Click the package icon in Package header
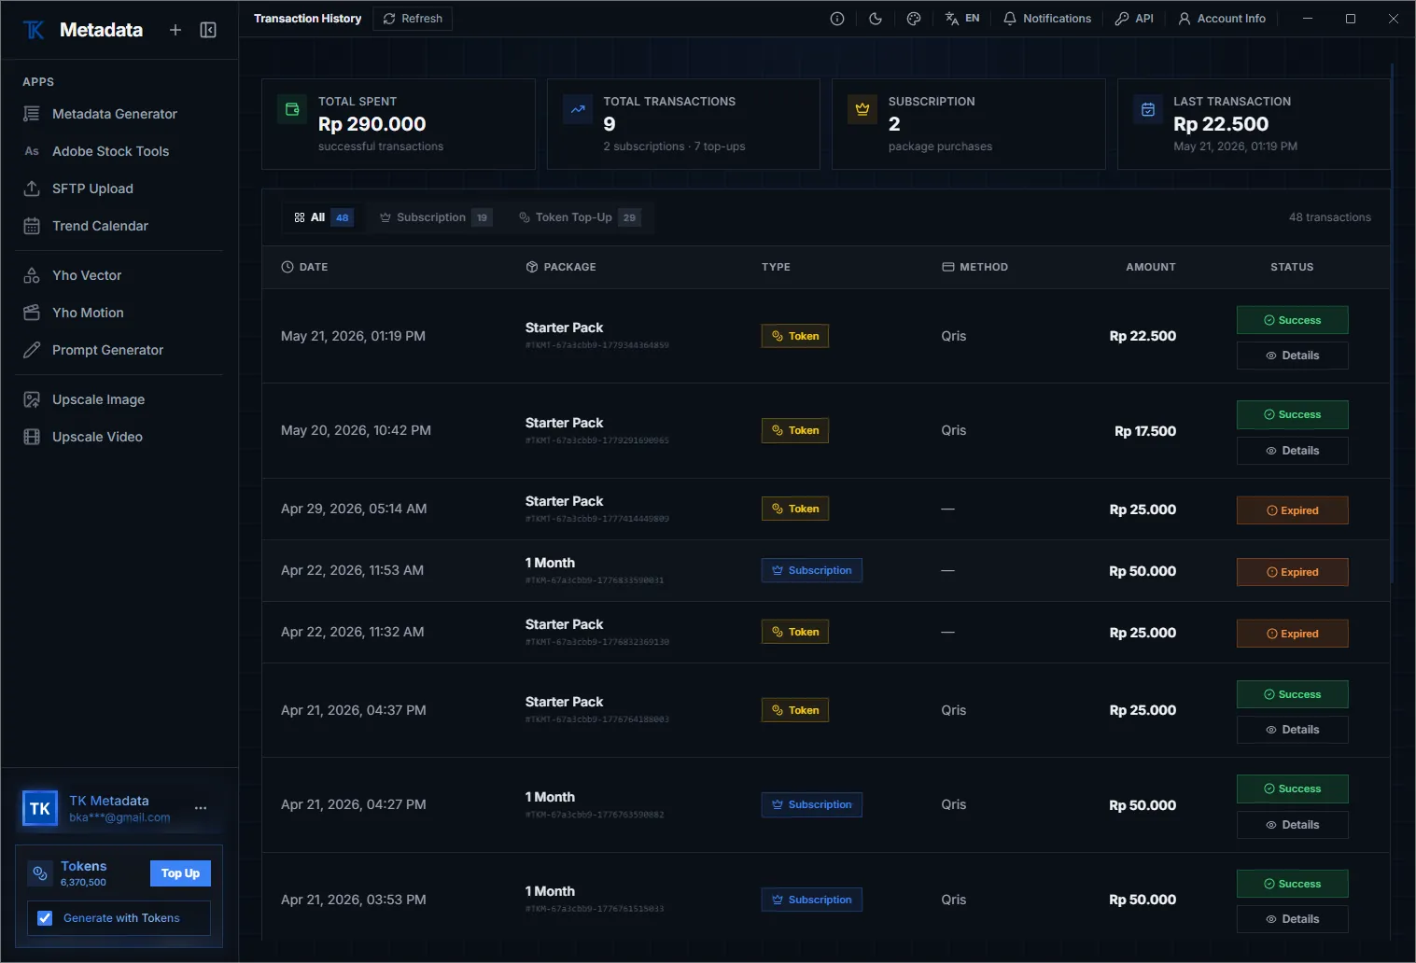The height and width of the screenshot is (963, 1416). (x=532, y=267)
